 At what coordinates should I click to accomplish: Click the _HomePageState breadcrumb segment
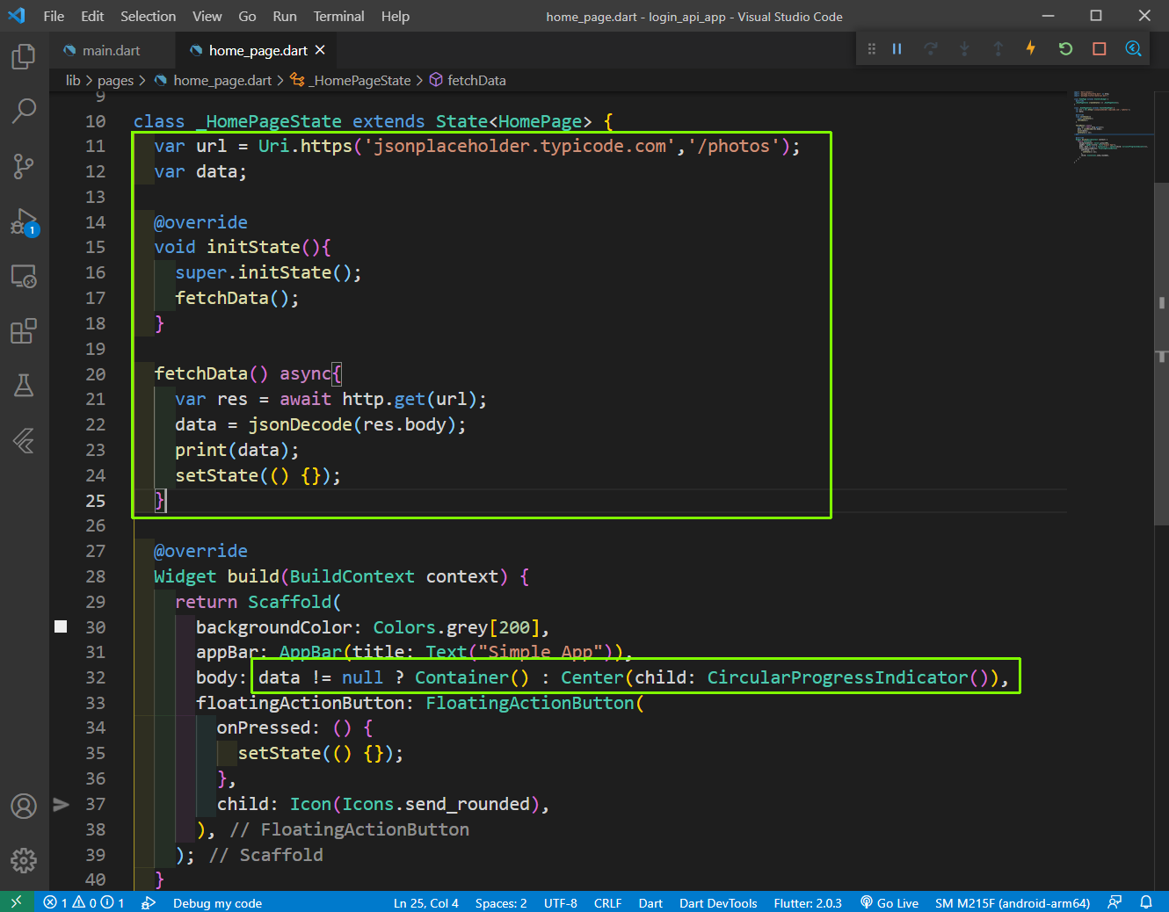(x=351, y=80)
